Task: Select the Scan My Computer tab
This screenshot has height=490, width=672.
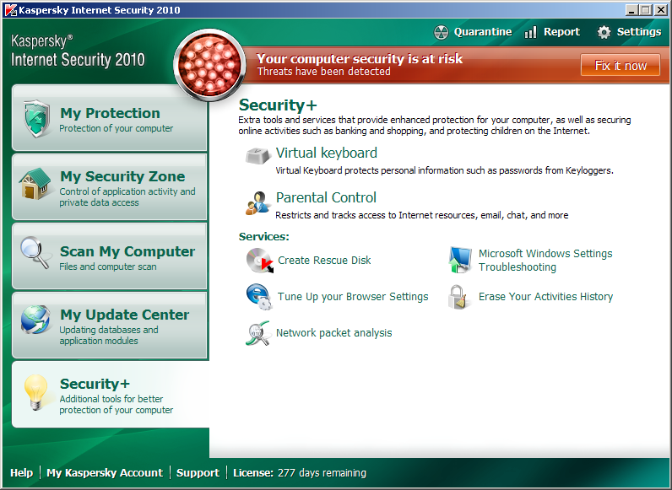Action: pos(110,256)
